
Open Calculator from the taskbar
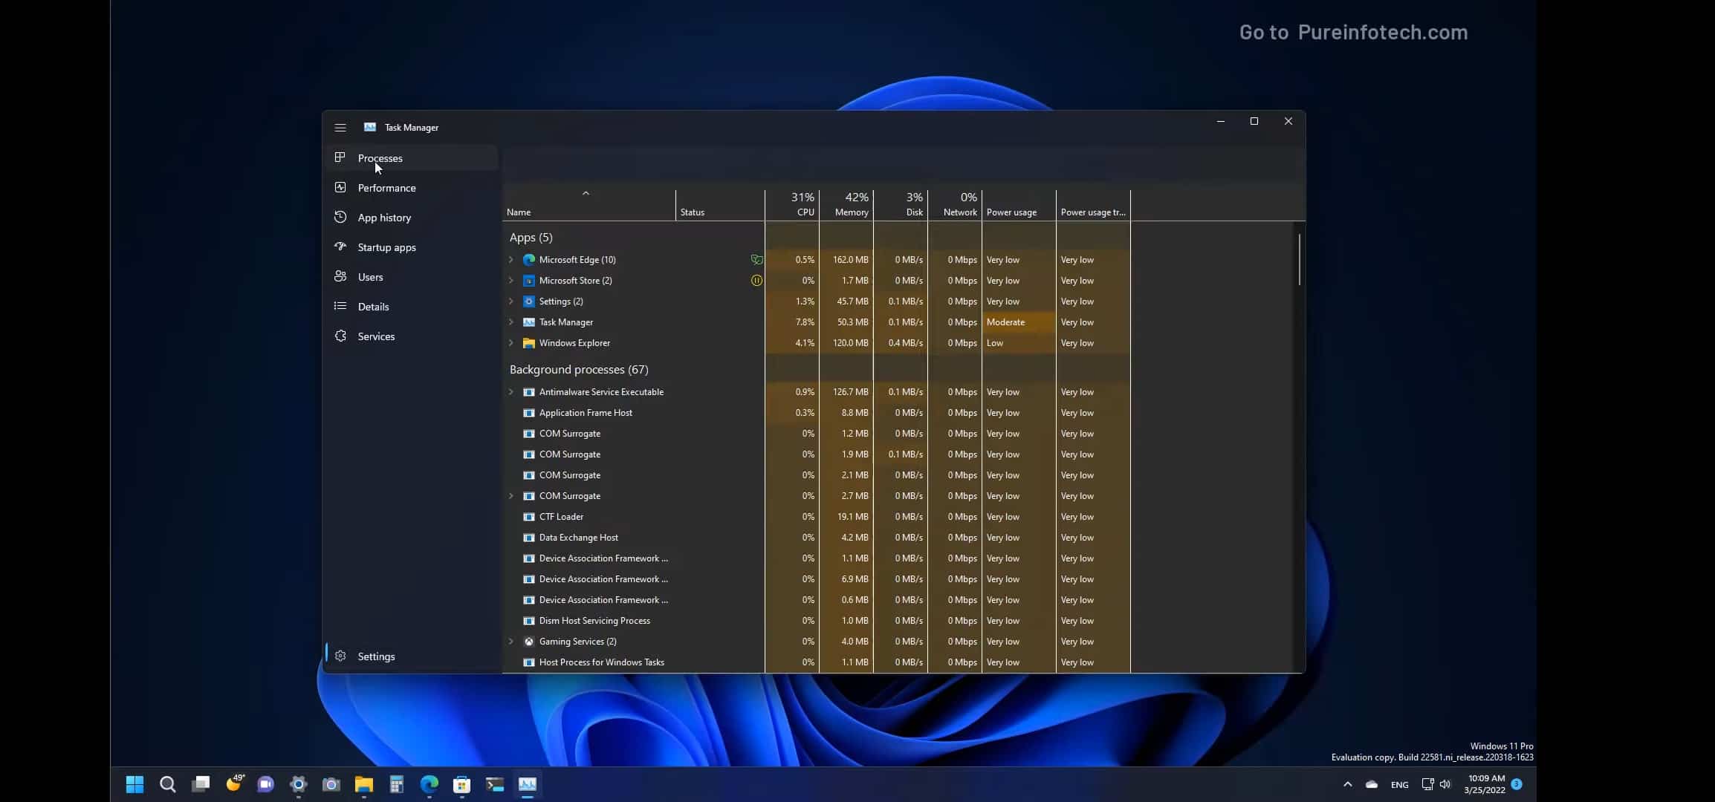pyautogui.click(x=397, y=784)
